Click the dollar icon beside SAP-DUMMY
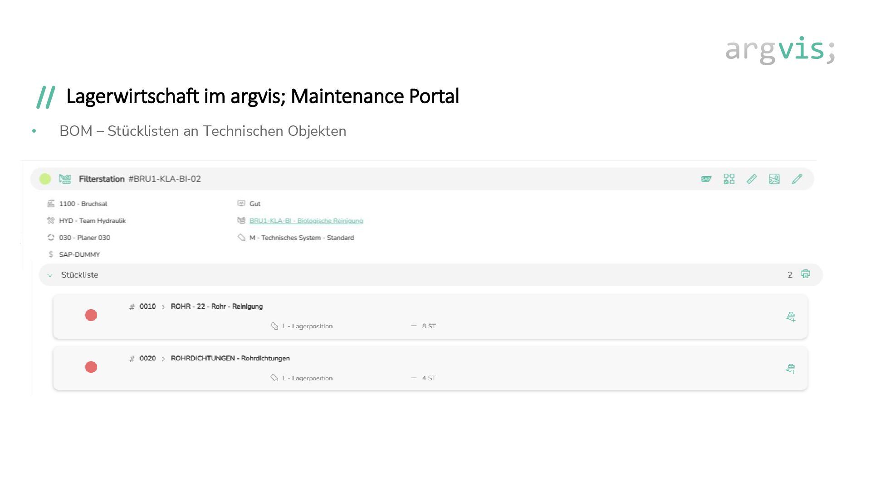Viewport: 871px width, 489px height. point(51,254)
